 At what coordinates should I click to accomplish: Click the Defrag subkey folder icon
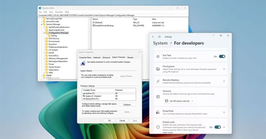click(49, 36)
